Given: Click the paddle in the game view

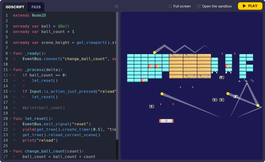Looking at the screenshot, I should [166, 121].
